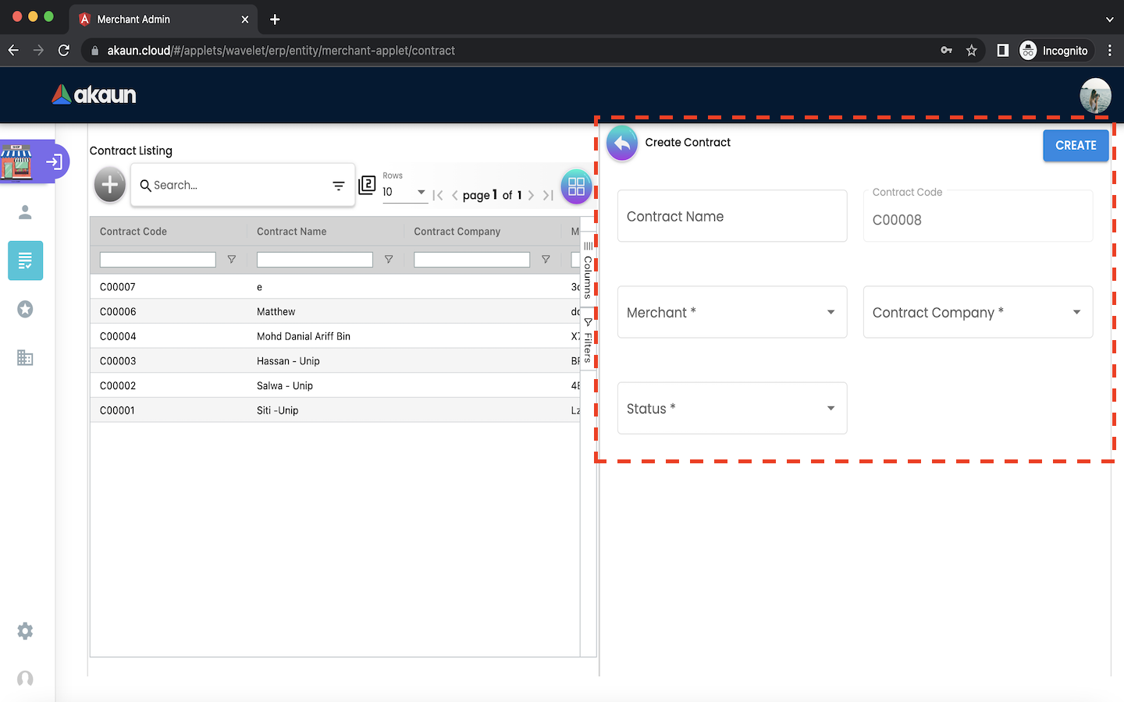Open the Columns side panel tab
This screenshot has height=702, width=1124.
click(x=588, y=270)
